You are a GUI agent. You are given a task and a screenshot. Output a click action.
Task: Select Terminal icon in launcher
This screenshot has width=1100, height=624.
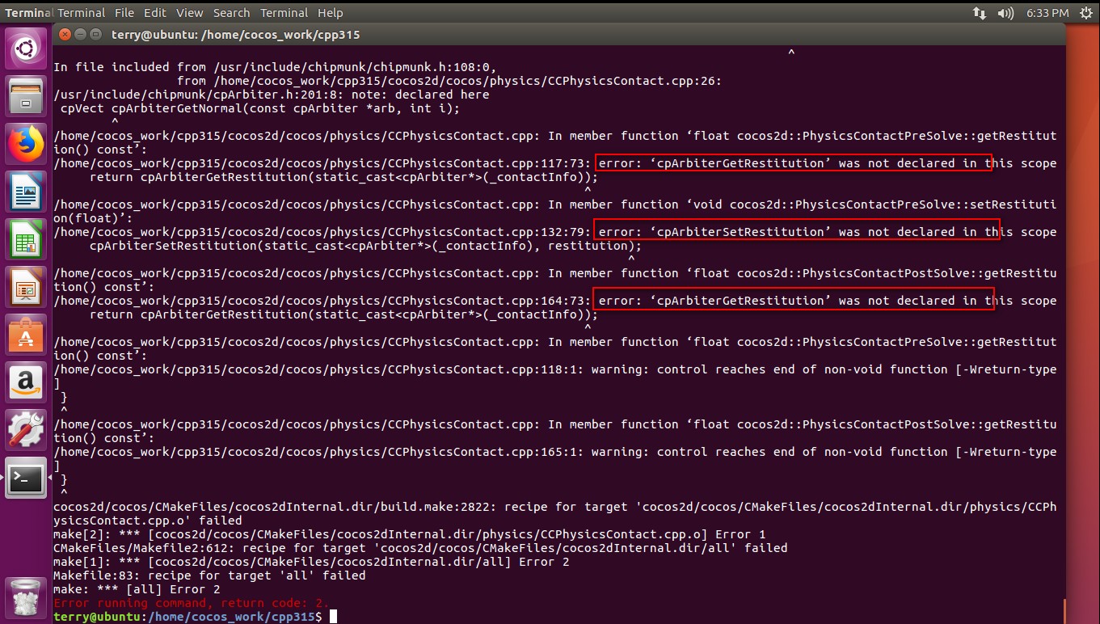(26, 479)
